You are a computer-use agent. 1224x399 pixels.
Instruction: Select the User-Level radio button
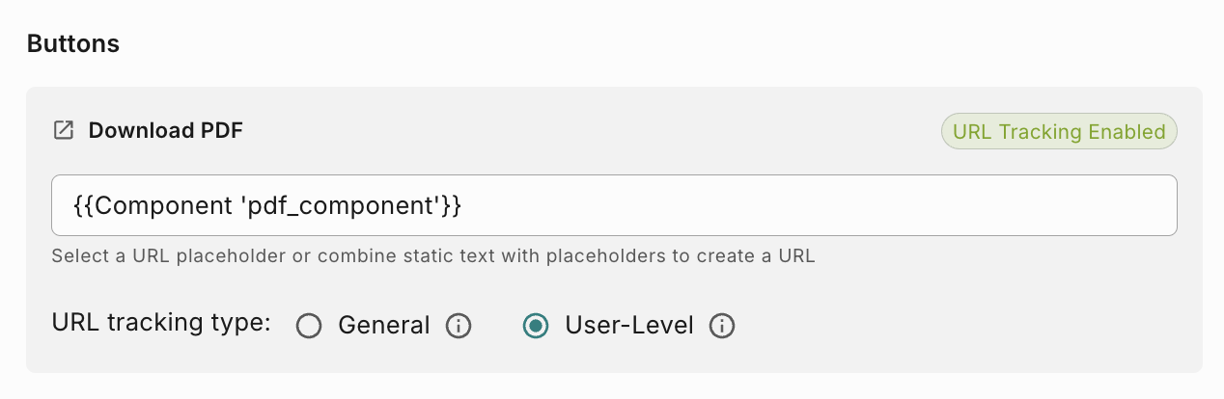(535, 326)
